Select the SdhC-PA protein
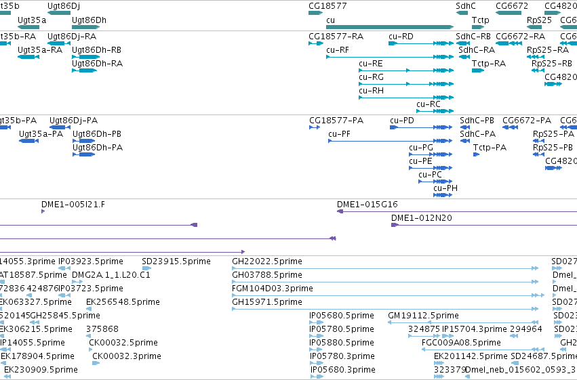The image size is (577, 380). click(464, 141)
